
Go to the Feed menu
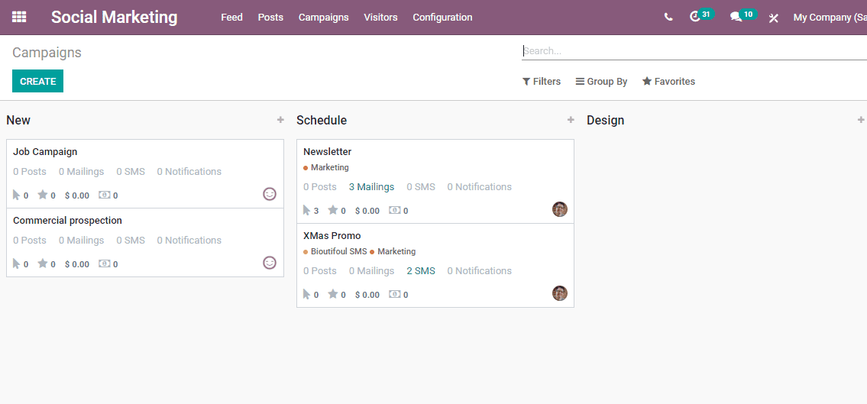[231, 17]
